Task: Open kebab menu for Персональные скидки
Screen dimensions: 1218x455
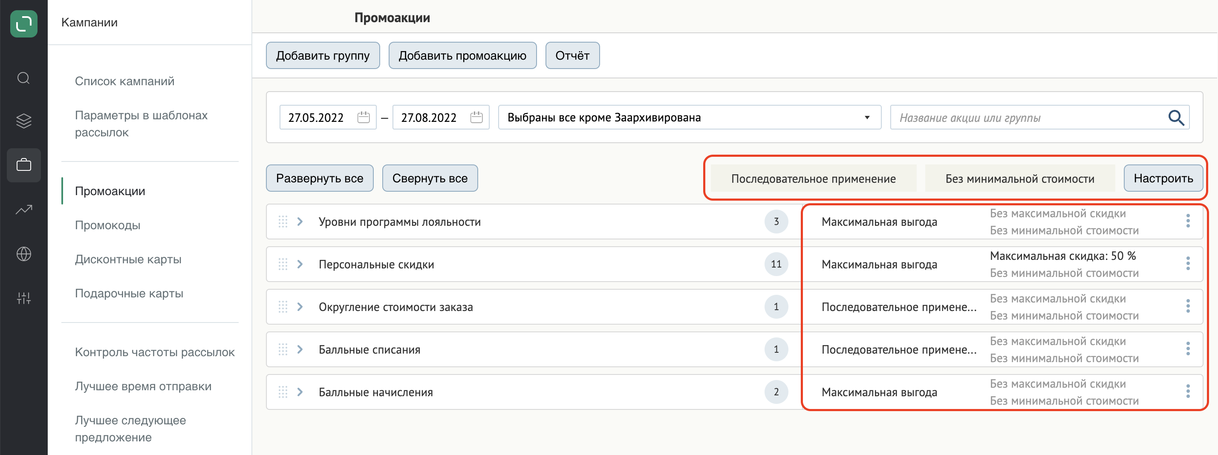Action: click(1188, 263)
